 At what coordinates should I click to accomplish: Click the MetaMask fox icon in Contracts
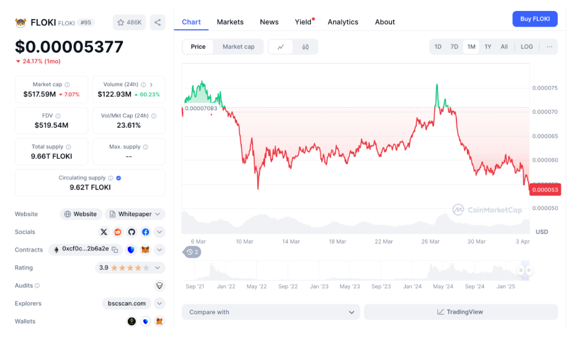click(145, 250)
